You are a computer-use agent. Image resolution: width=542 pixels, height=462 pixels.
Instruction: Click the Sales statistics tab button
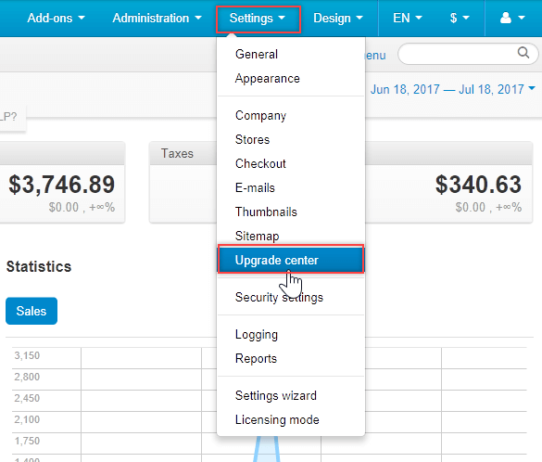tap(32, 311)
